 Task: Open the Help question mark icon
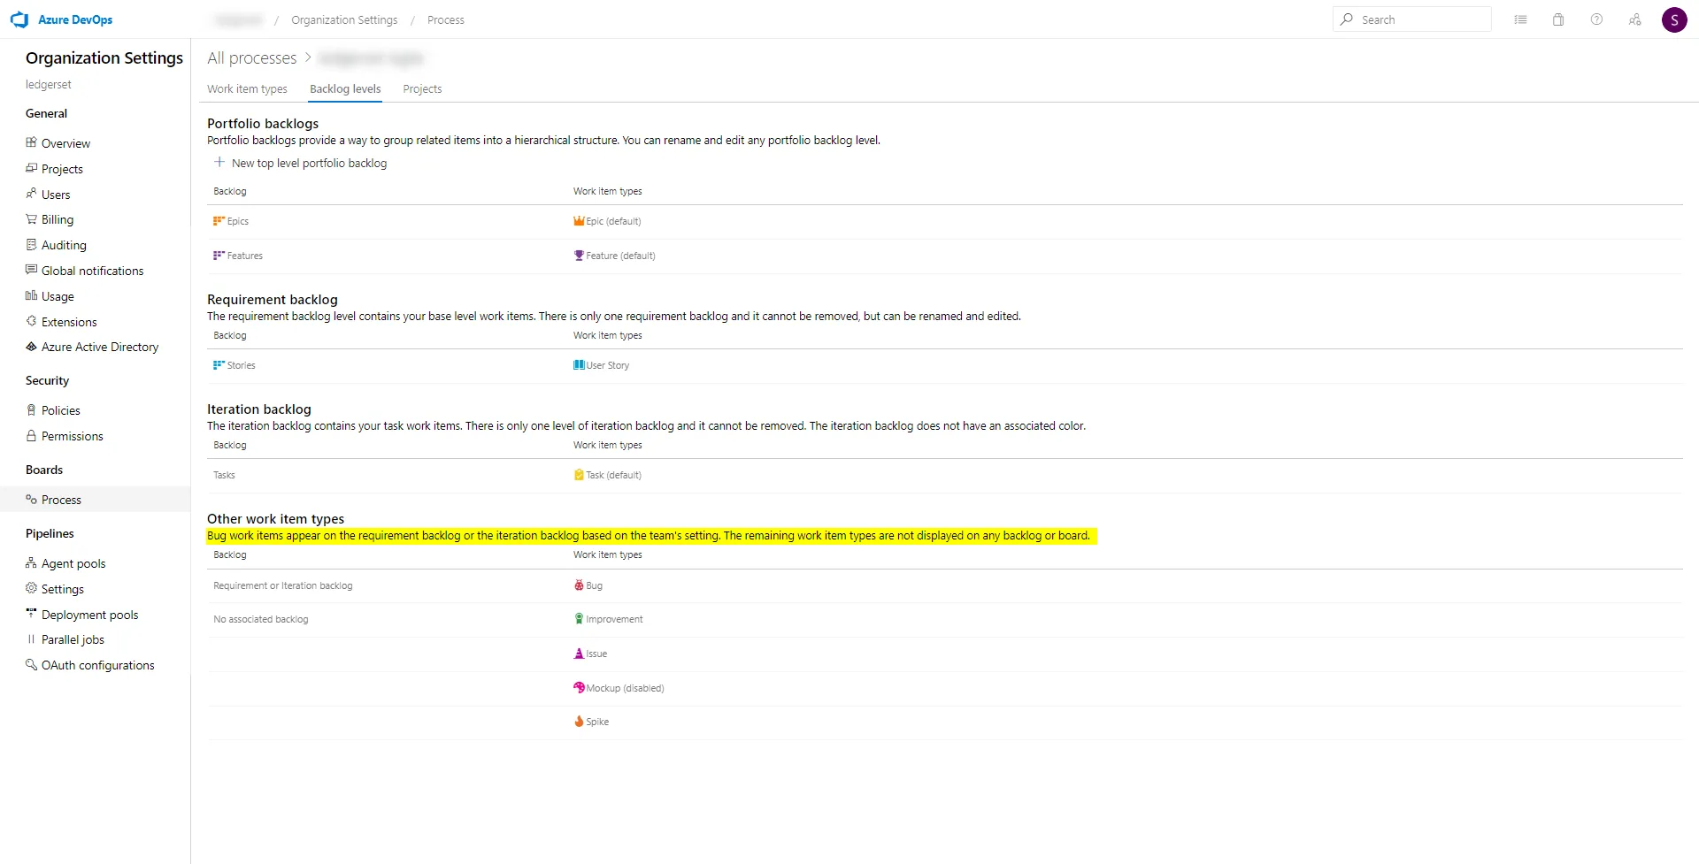1596,19
